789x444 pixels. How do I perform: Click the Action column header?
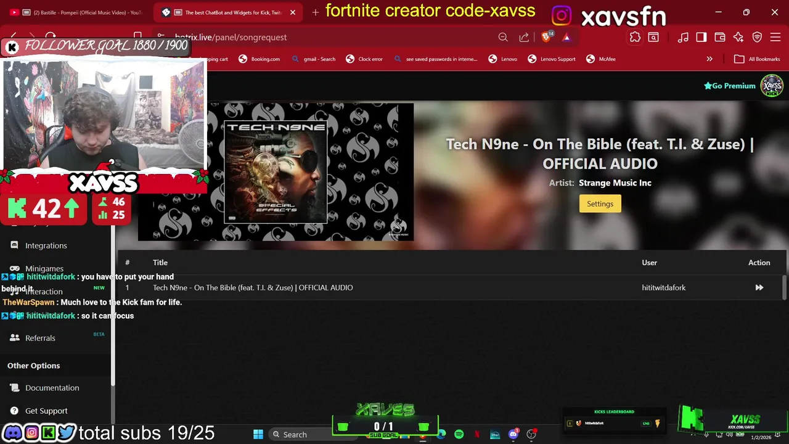coord(759,263)
